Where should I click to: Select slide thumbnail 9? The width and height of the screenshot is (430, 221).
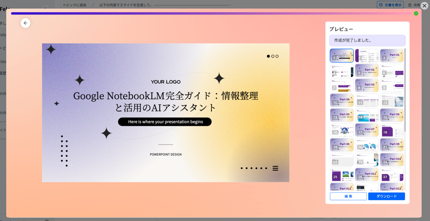(392, 85)
